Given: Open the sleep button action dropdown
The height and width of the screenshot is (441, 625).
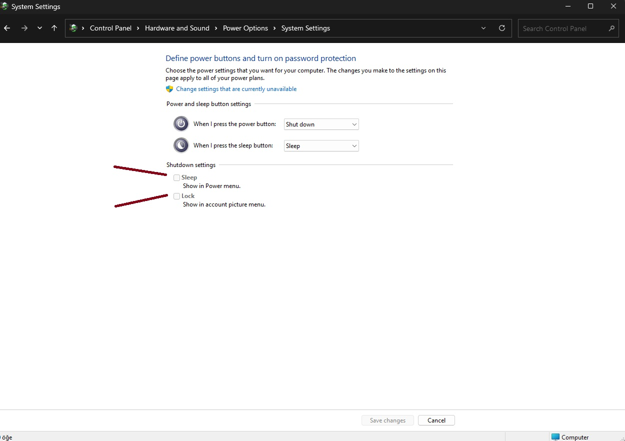Looking at the screenshot, I should pos(321,145).
